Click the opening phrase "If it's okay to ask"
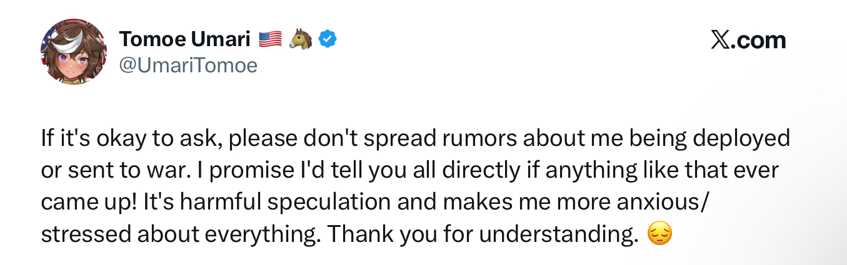Screen dimensions: 847x265 click(129, 138)
